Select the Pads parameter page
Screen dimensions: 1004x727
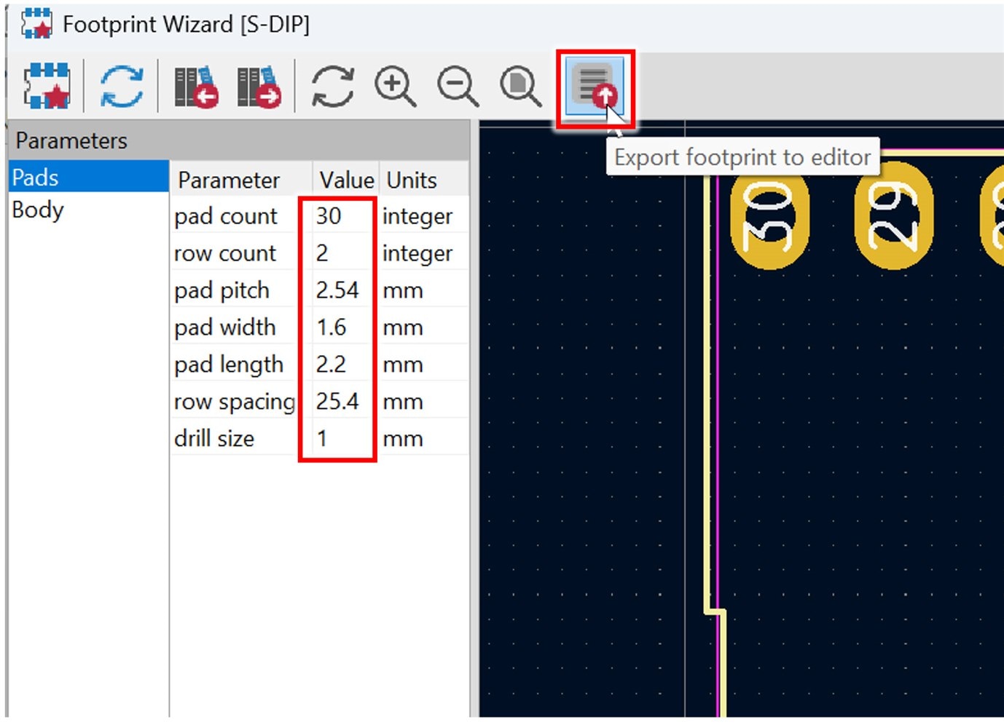pos(88,177)
